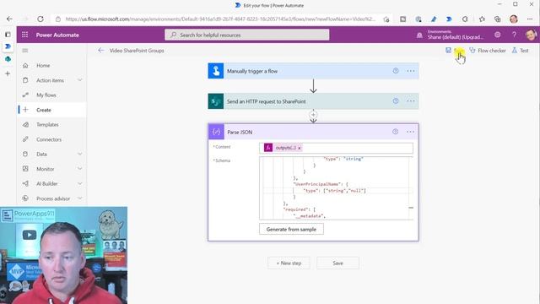The height and width of the screenshot is (304, 540).
Task: Open Connectors in navigation
Action: tap(49, 139)
